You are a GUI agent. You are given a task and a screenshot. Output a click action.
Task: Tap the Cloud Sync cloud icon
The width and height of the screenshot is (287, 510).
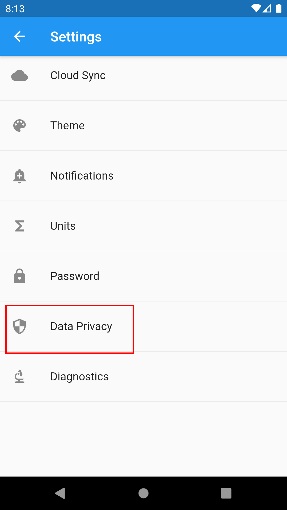coord(19,76)
